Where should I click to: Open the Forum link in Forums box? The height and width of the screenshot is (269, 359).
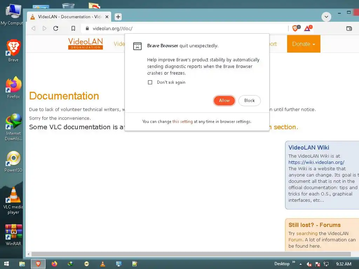click(x=295, y=240)
